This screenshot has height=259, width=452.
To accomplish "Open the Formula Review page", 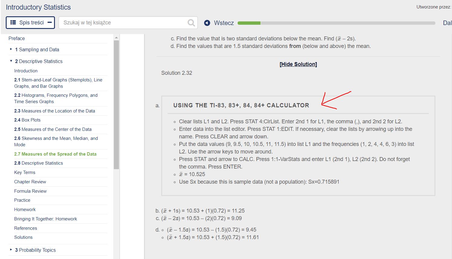I will (30, 191).
